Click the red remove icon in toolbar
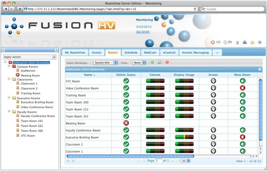Screen dimensions: 267x171 coord(167,62)
